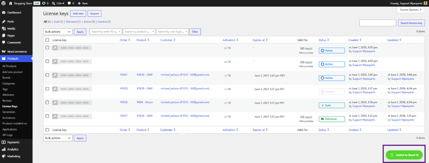Sort by Order using top header arrows
This screenshot has height=163, width=429.
(129, 40)
